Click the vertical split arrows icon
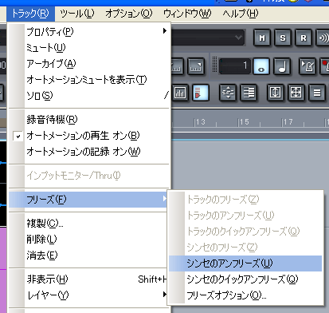This screenshot has width=329, height=313. 228,93
